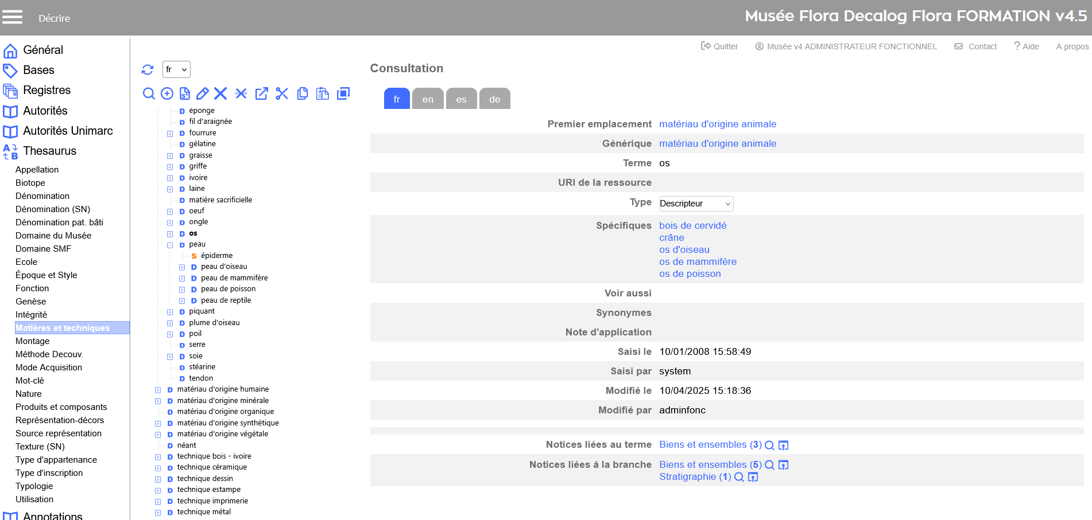Search notices for Biens et ensembles (3)
This screenshot has height=520, width=1092.
pyautogui.click(x=769, y=445)
